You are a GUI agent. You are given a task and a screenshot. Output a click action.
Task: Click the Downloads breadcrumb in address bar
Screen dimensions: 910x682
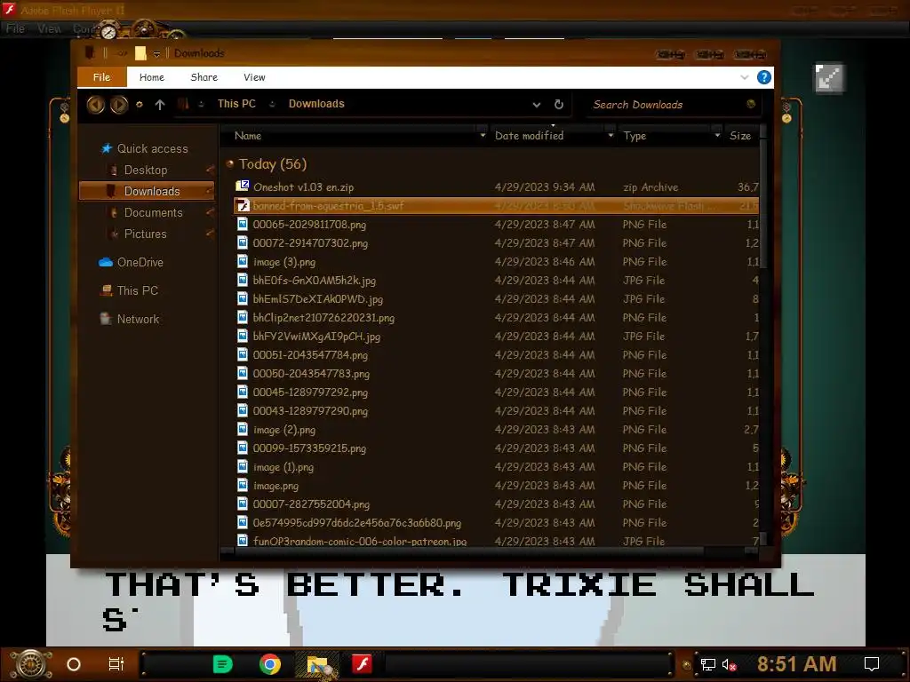pyautogui.click(x=316, y=104)
